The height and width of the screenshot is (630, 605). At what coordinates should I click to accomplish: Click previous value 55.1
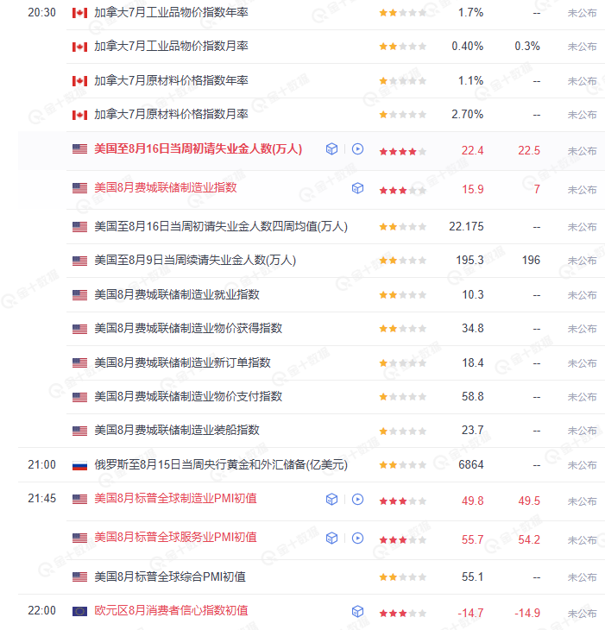pyautogui.click(x=472, y=577)
